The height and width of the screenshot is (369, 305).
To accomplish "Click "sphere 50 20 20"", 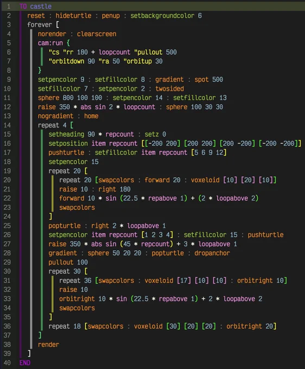I will click(x=115, y=253).
